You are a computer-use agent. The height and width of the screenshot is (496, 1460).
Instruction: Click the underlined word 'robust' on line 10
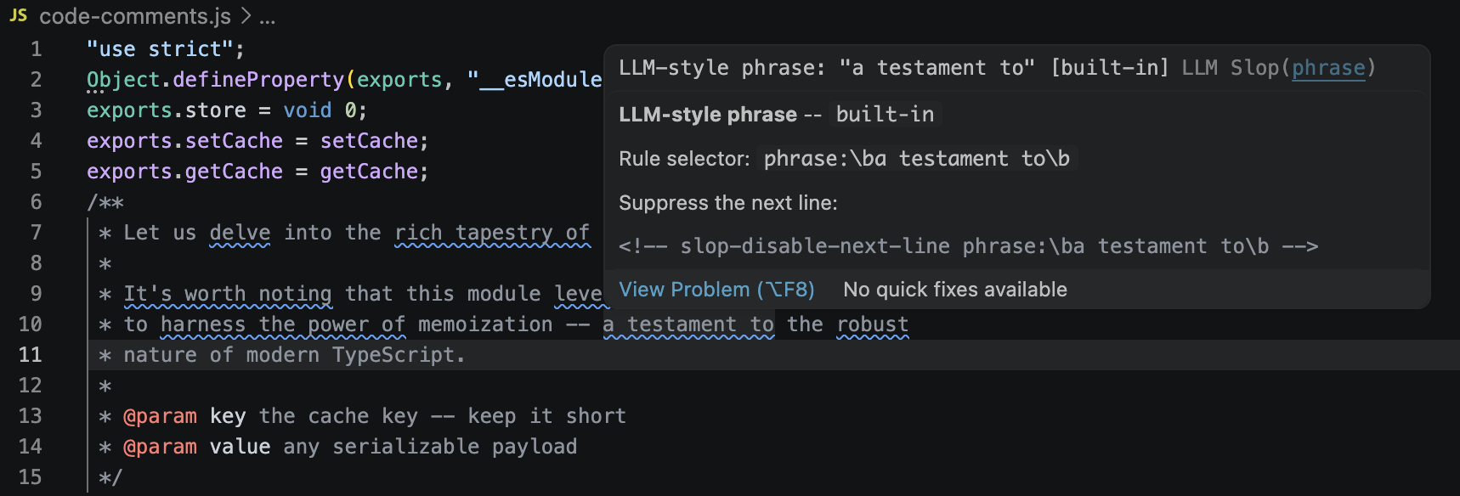coord(873,324)
